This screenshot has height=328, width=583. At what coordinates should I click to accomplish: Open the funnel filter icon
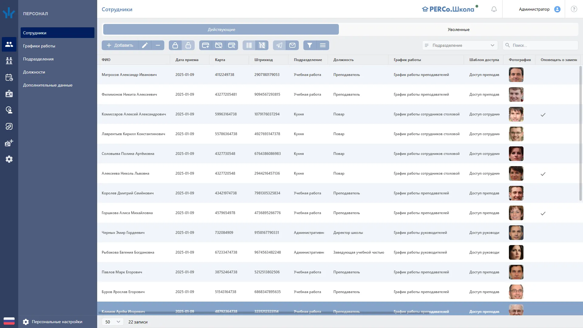coord(309,45)
